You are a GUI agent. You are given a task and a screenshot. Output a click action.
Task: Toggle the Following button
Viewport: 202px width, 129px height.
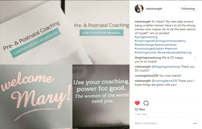tap(188, 9)
